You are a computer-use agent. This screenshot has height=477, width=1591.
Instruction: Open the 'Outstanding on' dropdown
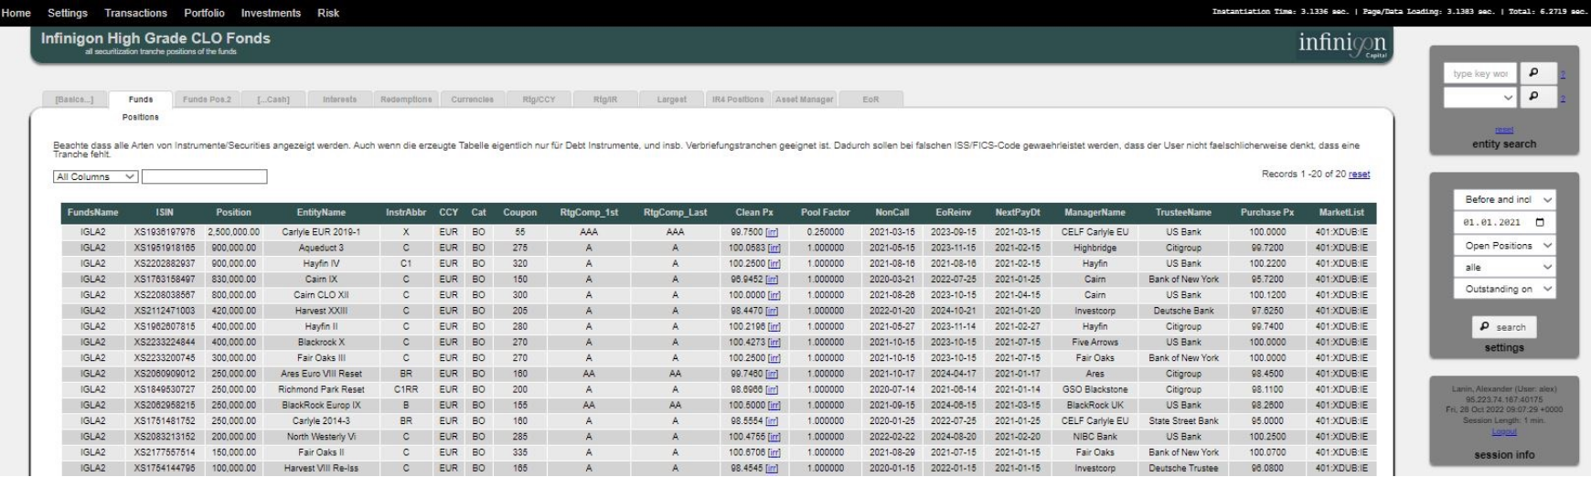pyautogui.click(x=1504, y=289)
